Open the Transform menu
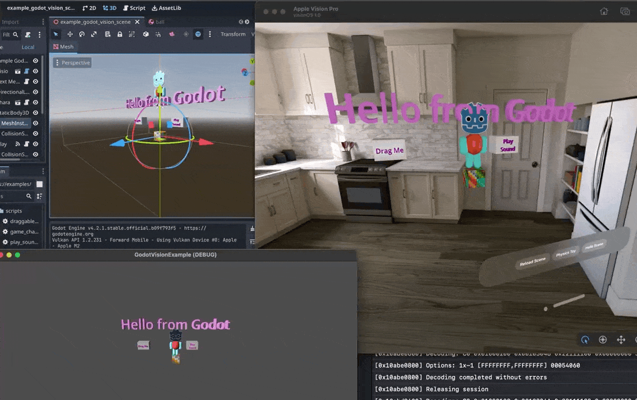 pos(233,34)
